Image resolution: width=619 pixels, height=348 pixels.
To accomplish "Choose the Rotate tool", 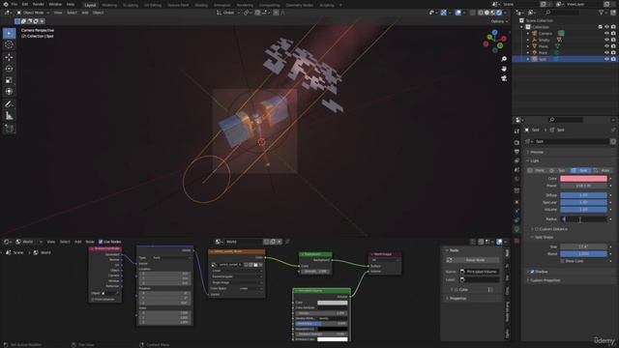I will 9,69.
